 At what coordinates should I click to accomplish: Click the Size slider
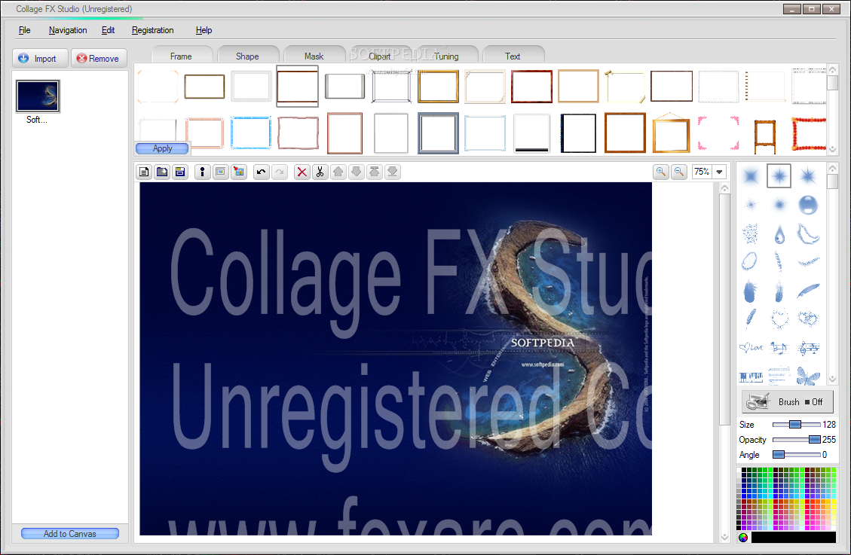(796, 425)
